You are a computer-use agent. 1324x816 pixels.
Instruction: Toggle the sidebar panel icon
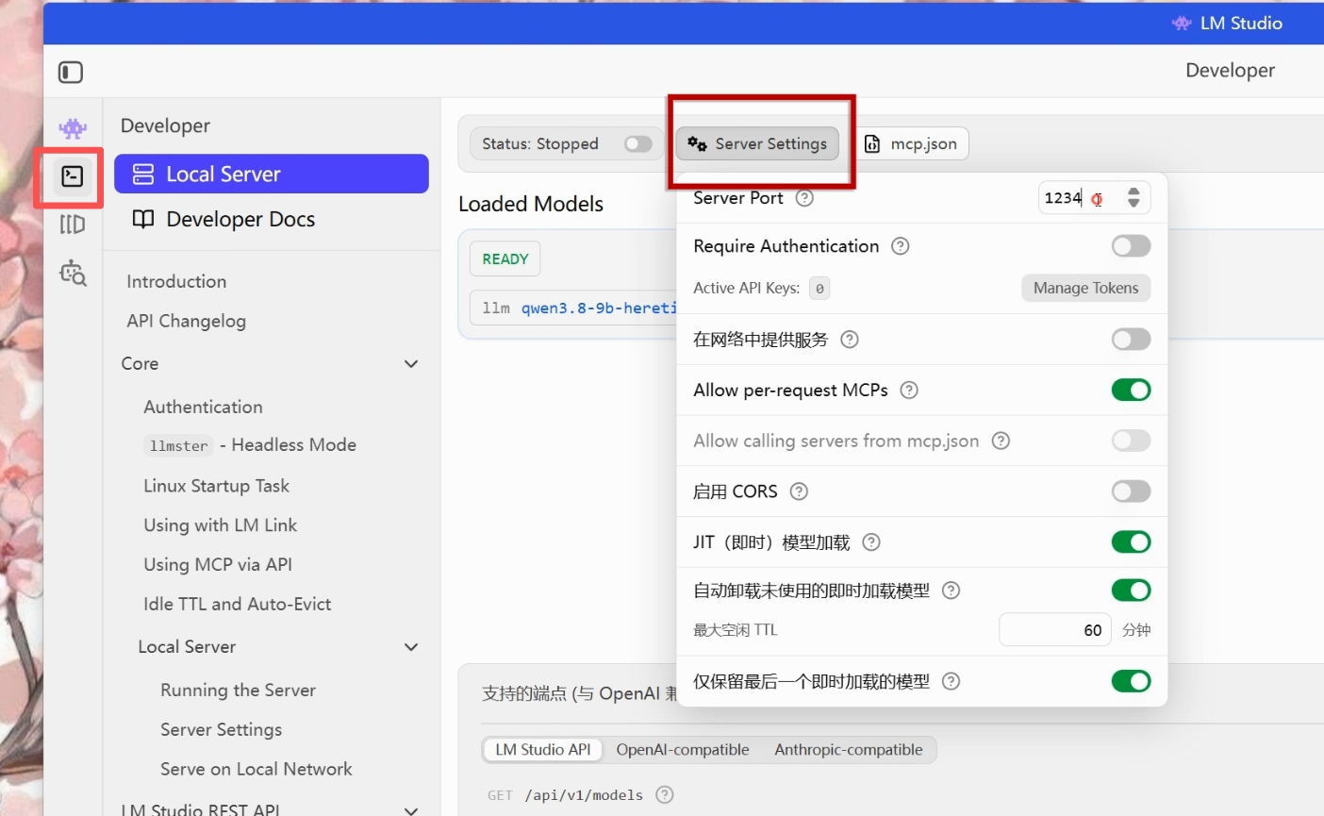tap(71, 72)
